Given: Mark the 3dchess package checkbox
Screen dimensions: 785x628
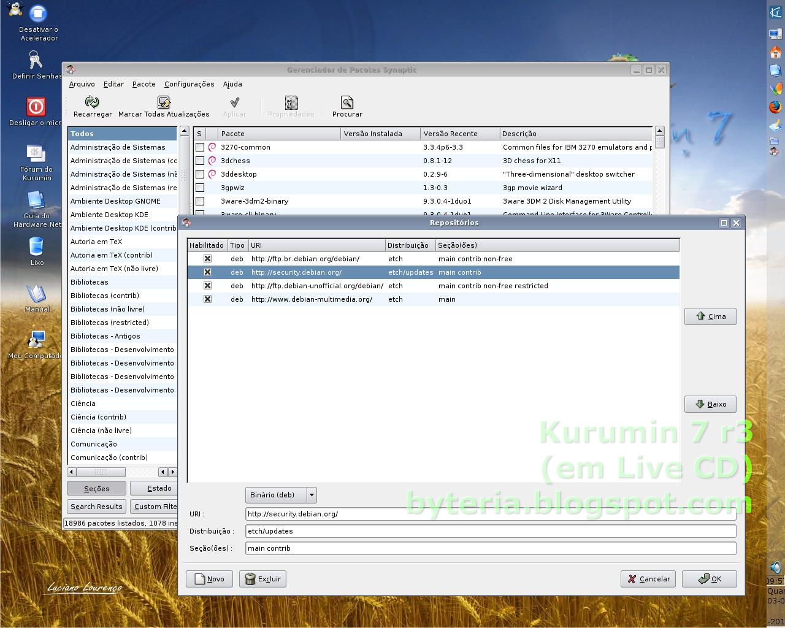Looking at the screenshot, I should coord(200,160).
